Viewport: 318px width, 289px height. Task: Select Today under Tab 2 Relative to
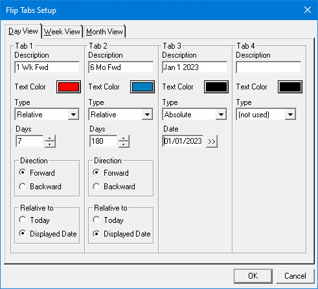(x=108, y=220)
